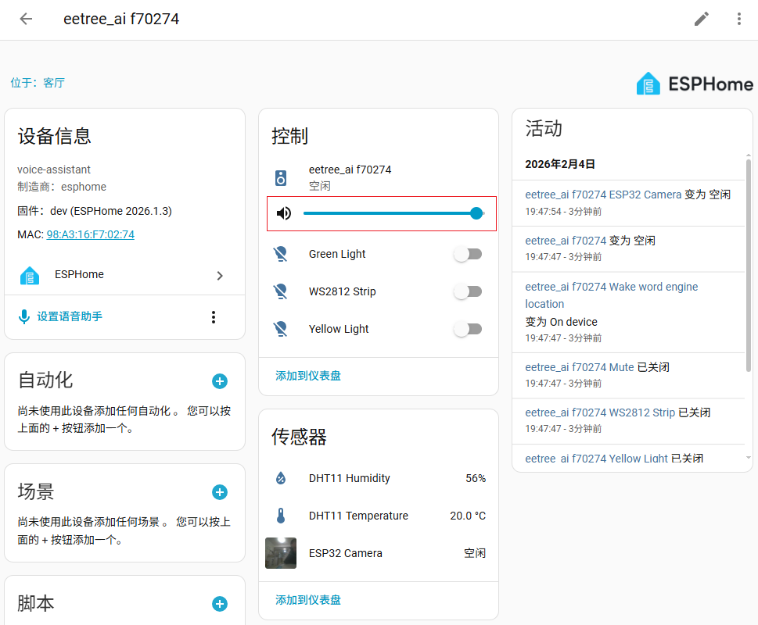The width and height of the screenshot is (758, 625).
Task: Turn on the WS2812 Strip switch
Action: point(468,291)
